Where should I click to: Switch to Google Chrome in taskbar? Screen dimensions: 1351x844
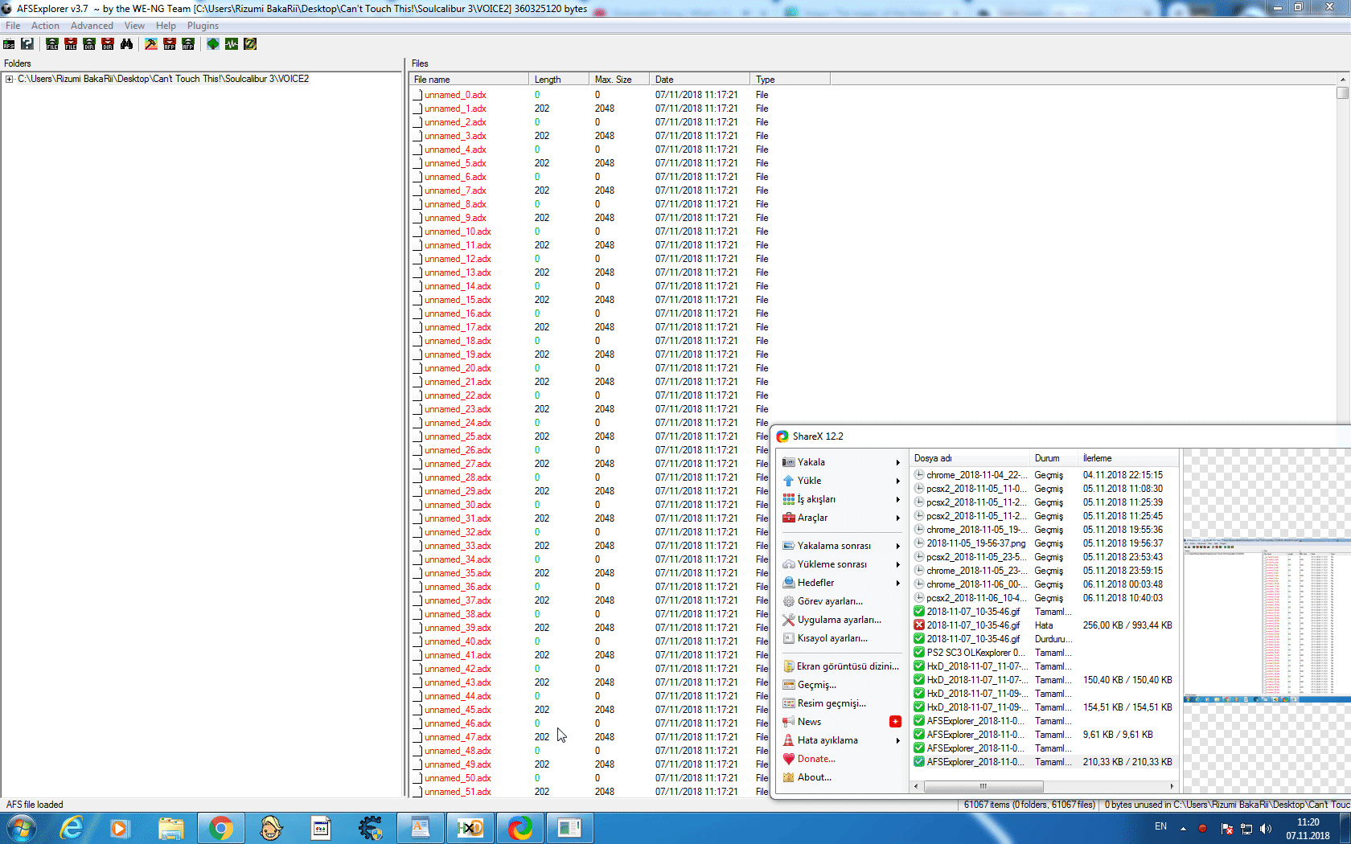coord(221,828)
